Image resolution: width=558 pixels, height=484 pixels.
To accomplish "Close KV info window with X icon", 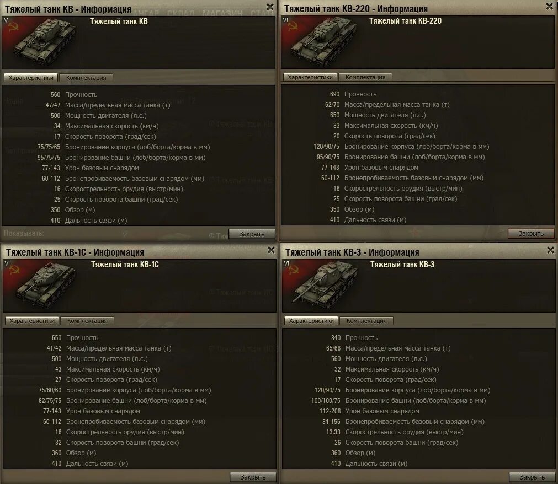I will pos(270,7).
